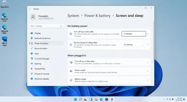
Task: Click the Power mode gauge icon
Action: point(71,71)
